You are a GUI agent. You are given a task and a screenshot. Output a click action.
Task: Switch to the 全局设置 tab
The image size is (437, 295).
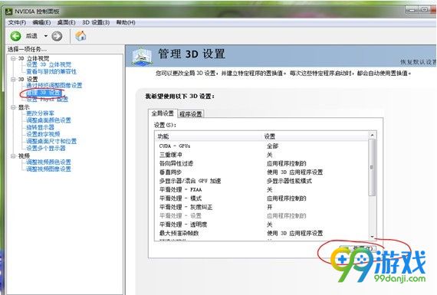[163, 113]
